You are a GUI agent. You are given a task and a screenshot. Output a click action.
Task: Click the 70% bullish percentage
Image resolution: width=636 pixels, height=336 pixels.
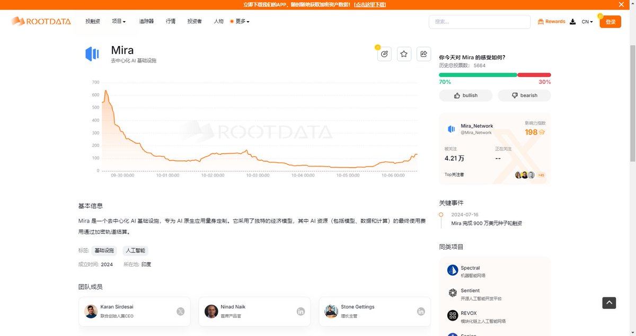pos(445,82)
